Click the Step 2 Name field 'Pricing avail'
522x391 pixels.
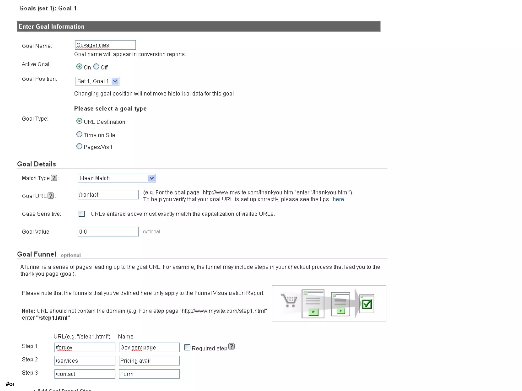point(149,361)
